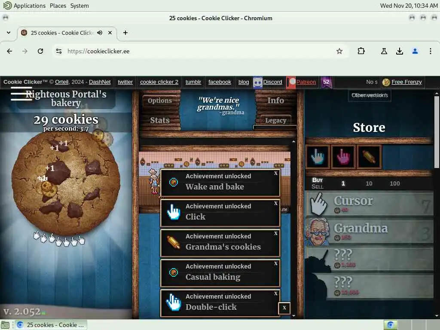Open the DashNet link
This screenshot has height=330, width=440.
[x=100, y=82]
